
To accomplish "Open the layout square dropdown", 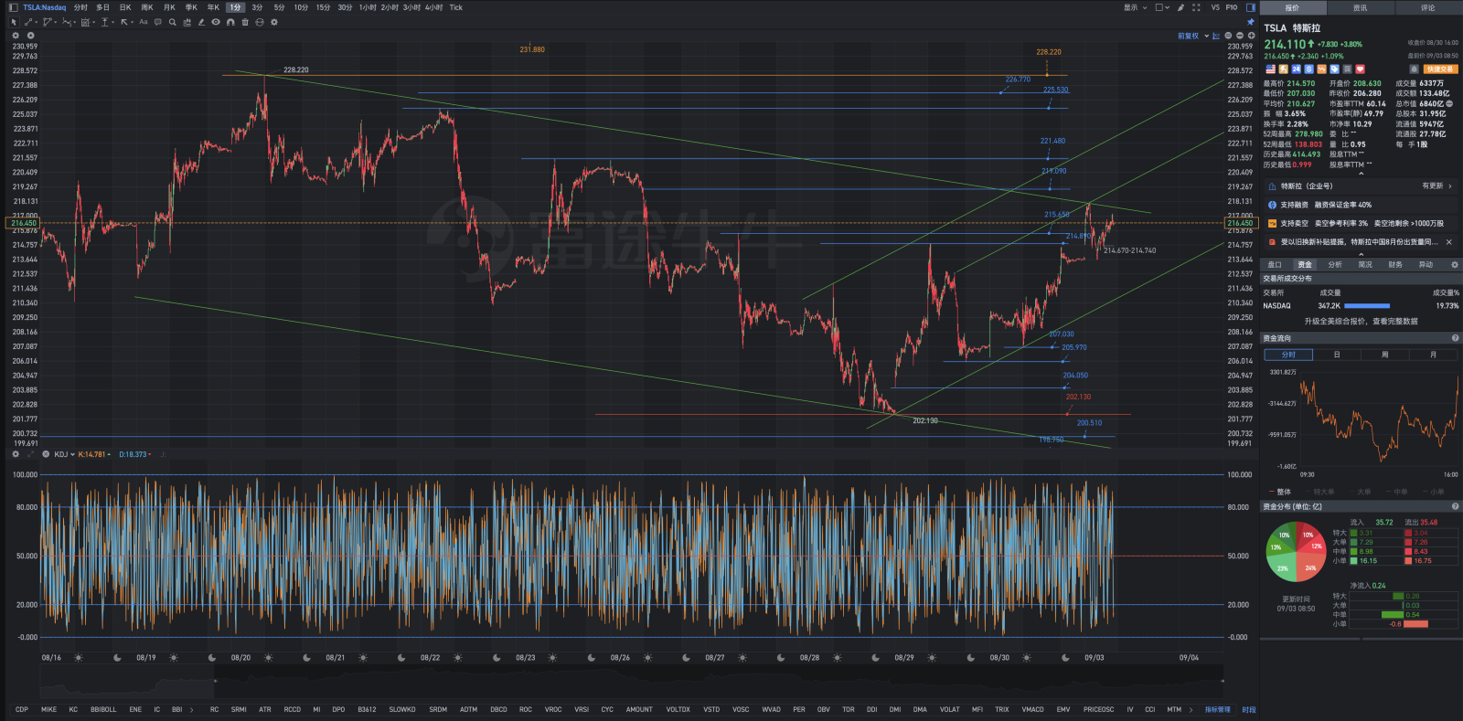I will (1162, 7).
